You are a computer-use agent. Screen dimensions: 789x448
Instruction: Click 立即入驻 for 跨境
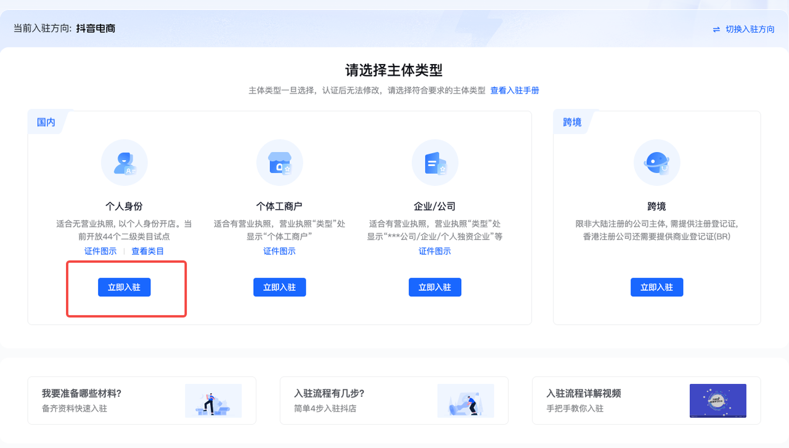pos(657,287)
